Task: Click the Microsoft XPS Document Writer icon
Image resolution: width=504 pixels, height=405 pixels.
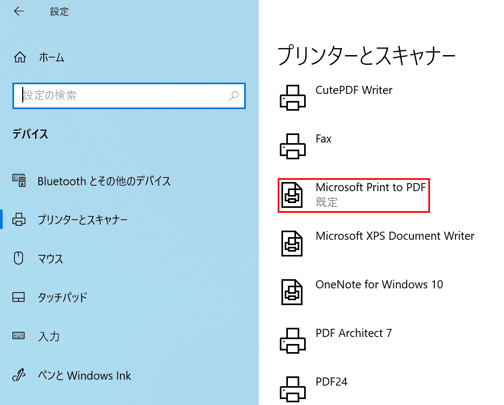Action: pos(292,244)
